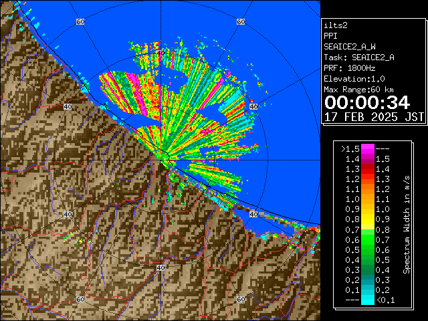Click the 'Max Range:60 km' line
Viewport: 428px width, 321px height.
(x=358, y=90)
